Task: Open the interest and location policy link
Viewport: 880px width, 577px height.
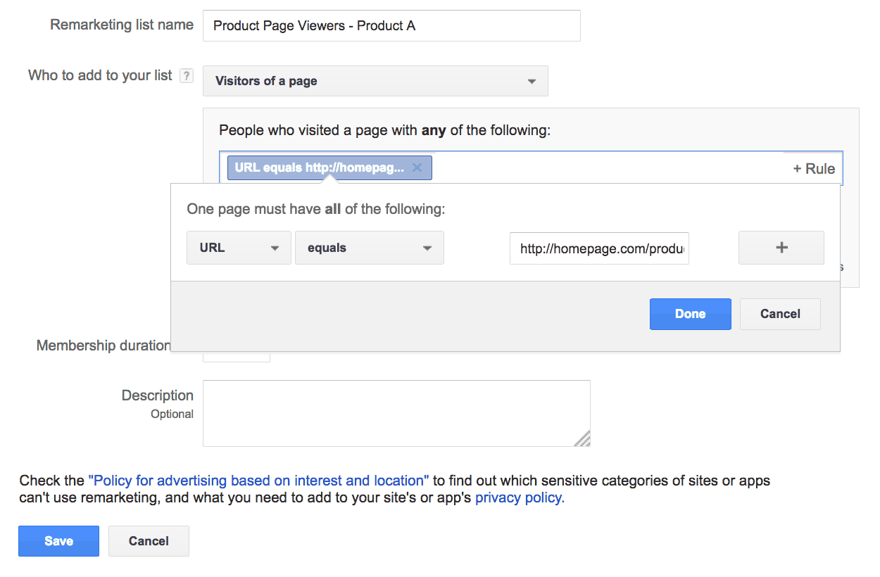Action: 258,481
